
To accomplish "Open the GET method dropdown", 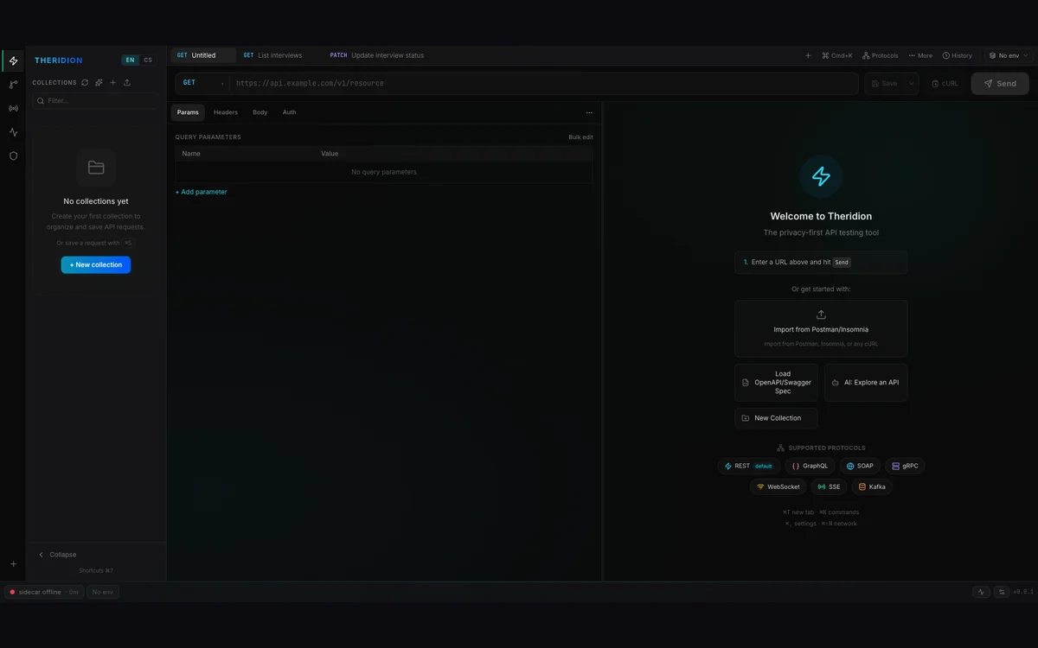I will click(x=202, y=83).
